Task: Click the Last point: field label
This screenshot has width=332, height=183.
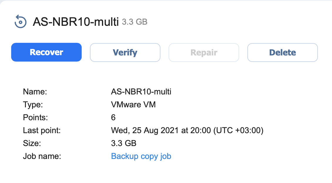Action: tap(42, 131)
